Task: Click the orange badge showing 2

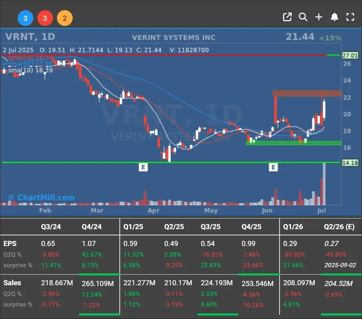Action: click(65, 18)
